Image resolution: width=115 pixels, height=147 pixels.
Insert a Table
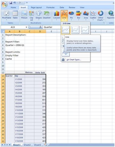click(x=15, y=15)
